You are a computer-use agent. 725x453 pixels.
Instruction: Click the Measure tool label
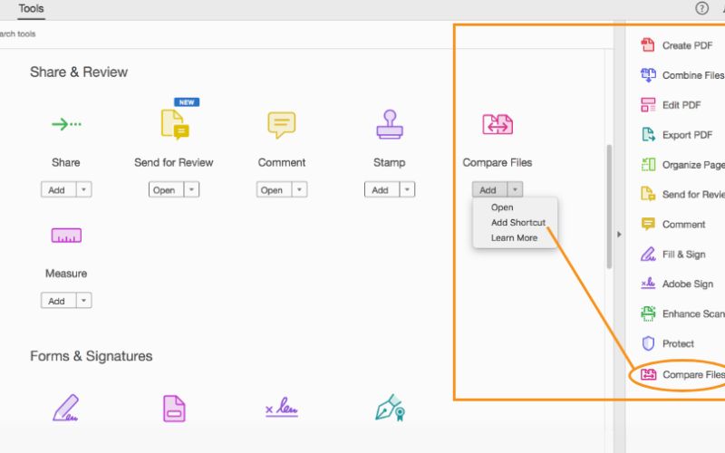66,274
